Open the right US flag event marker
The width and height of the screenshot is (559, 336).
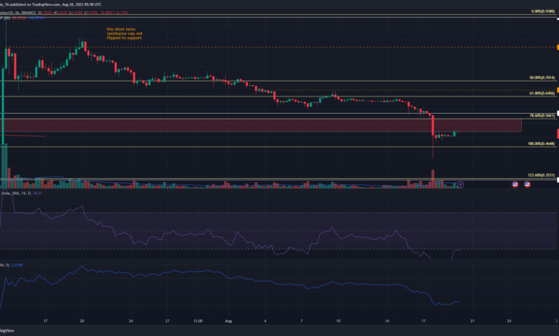tap(527, 184)
